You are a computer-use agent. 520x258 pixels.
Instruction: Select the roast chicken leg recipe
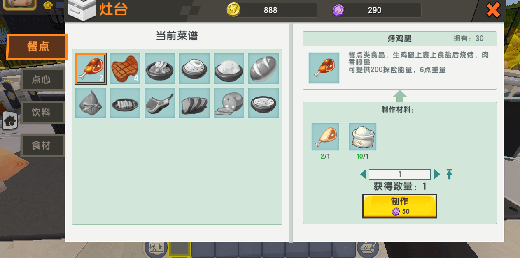[91, 69]
